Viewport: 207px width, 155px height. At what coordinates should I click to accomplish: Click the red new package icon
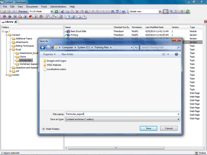point(31,17)
